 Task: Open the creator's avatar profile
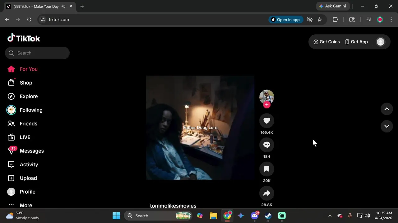tap(267, 97)
